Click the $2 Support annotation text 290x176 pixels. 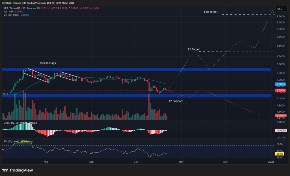point(175,101)
